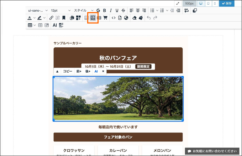Undo last edit

point(149,18)
